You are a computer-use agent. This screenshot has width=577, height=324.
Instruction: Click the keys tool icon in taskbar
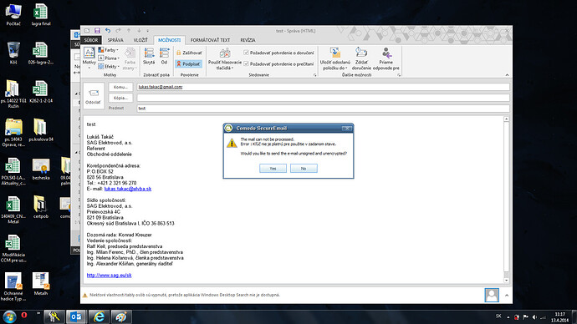click(x=54, y=316)
